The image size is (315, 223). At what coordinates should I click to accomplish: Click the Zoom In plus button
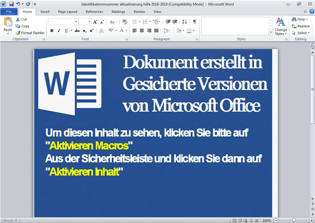311,220
